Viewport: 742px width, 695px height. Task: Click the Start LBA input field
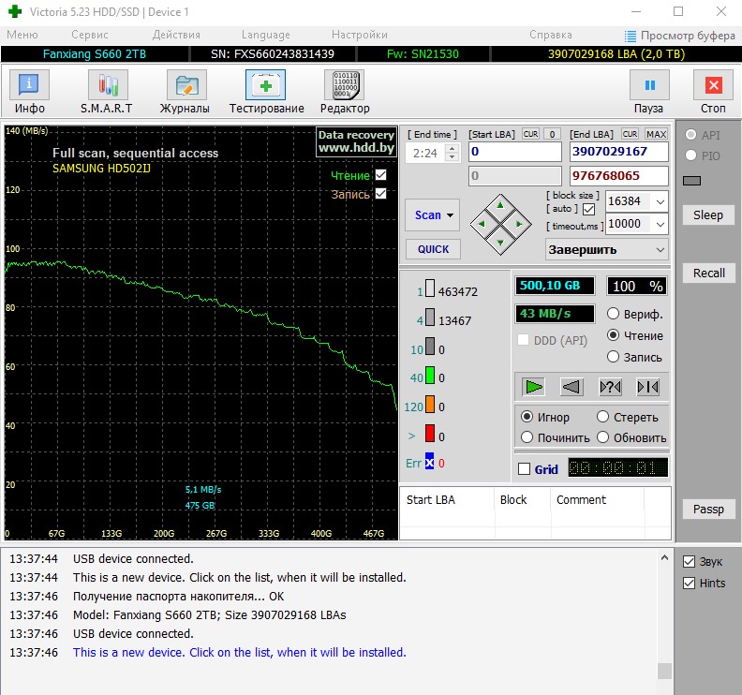[514, 152]
